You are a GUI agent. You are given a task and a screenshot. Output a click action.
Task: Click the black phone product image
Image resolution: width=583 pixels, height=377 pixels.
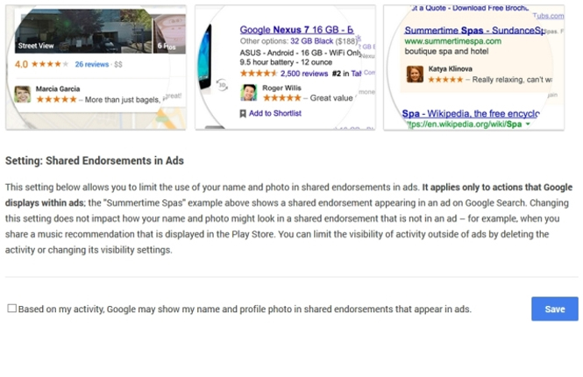coord(206,56)
